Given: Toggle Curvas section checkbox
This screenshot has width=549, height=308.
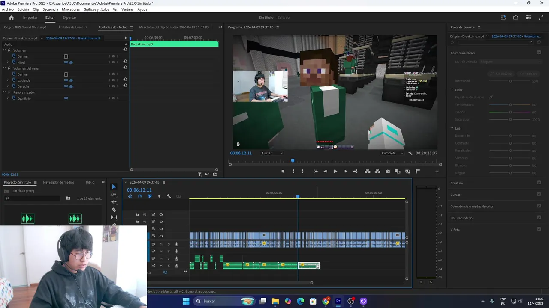Looking at the screenshot, I should pos(539,194).
